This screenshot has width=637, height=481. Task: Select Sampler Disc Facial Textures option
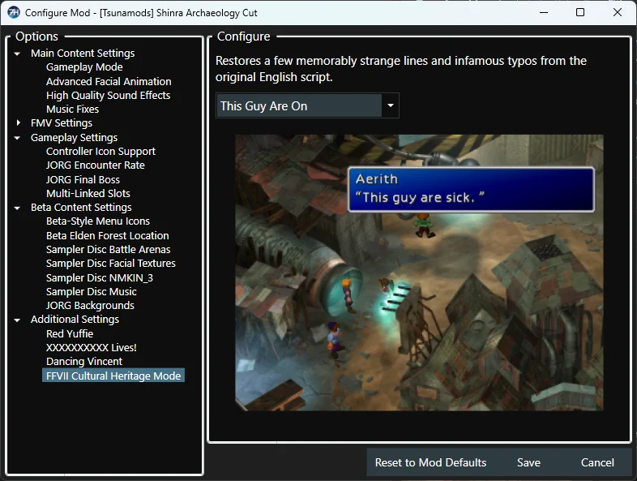pyautogui.click(x=110, y=263)
